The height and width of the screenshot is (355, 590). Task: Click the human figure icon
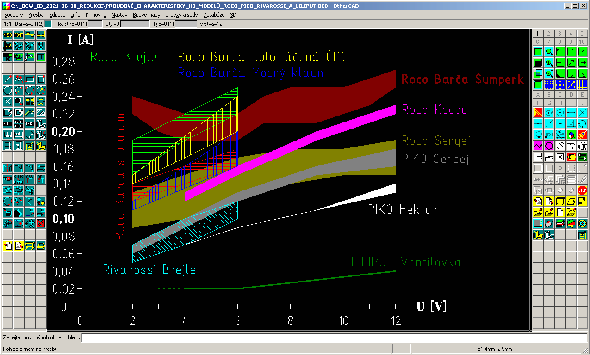click(582, 145)
